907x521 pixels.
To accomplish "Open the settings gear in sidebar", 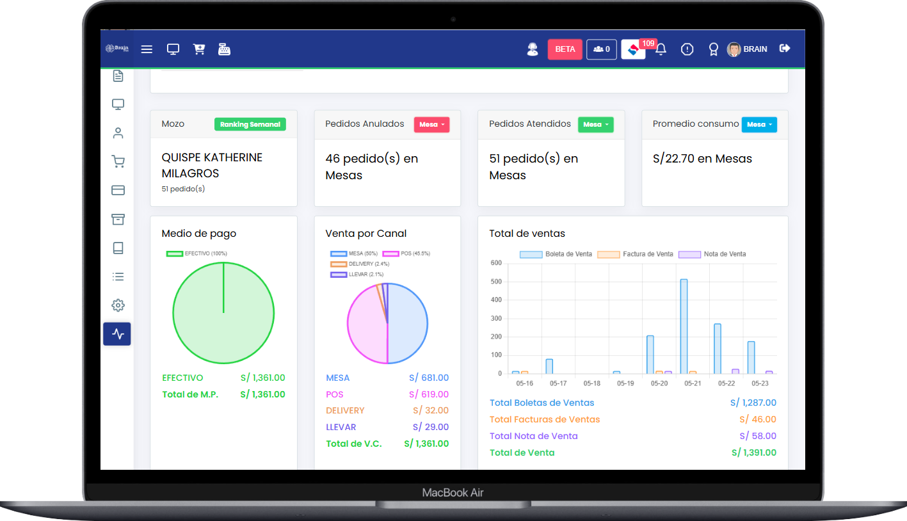I will pos(118,305).
